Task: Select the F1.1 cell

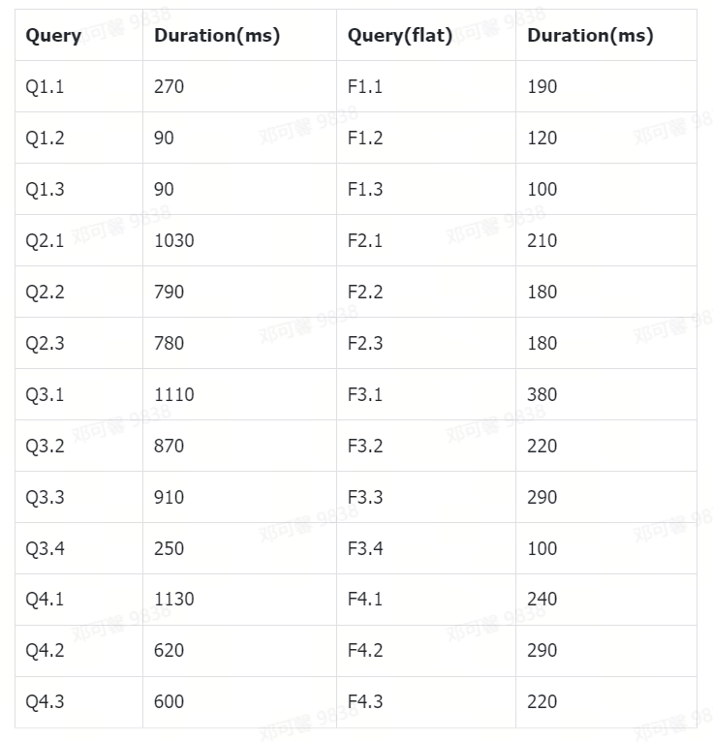Action: [x=365, y=86]
